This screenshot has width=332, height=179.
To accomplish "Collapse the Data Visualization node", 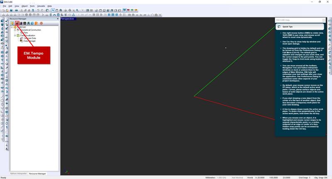I will [x=15, y=36].
